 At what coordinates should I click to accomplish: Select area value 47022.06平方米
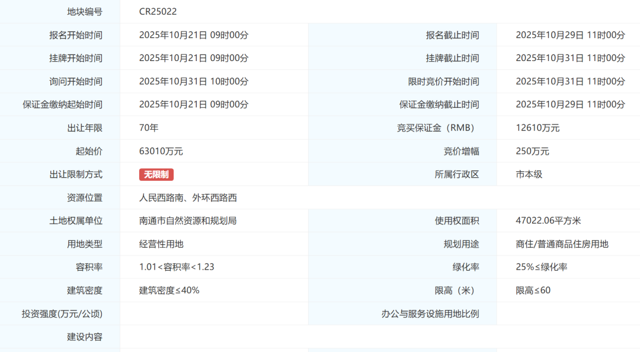(548, 220)
